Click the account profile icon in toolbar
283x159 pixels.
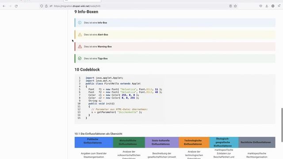pos(273,6)
